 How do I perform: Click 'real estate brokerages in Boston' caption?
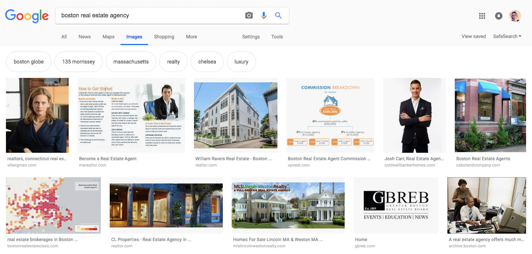click(42, 239)
